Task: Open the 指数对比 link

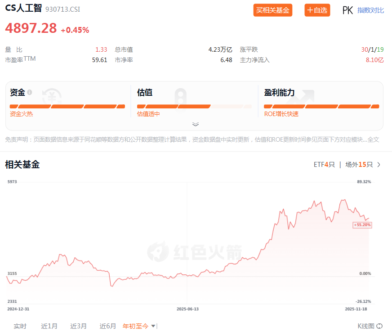Action: pos(370,10)
